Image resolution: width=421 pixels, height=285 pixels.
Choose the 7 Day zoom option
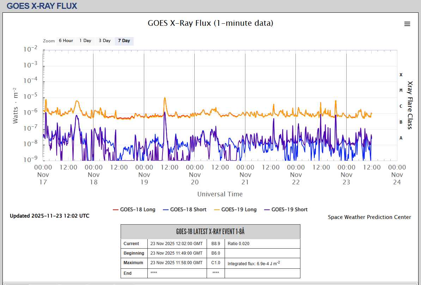tap(124, 41)
